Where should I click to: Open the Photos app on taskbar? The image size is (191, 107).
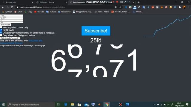coord(127,104)
